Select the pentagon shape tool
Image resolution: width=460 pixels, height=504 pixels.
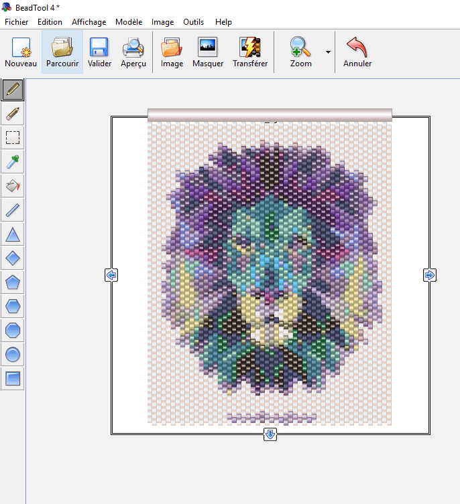(13, 282)
